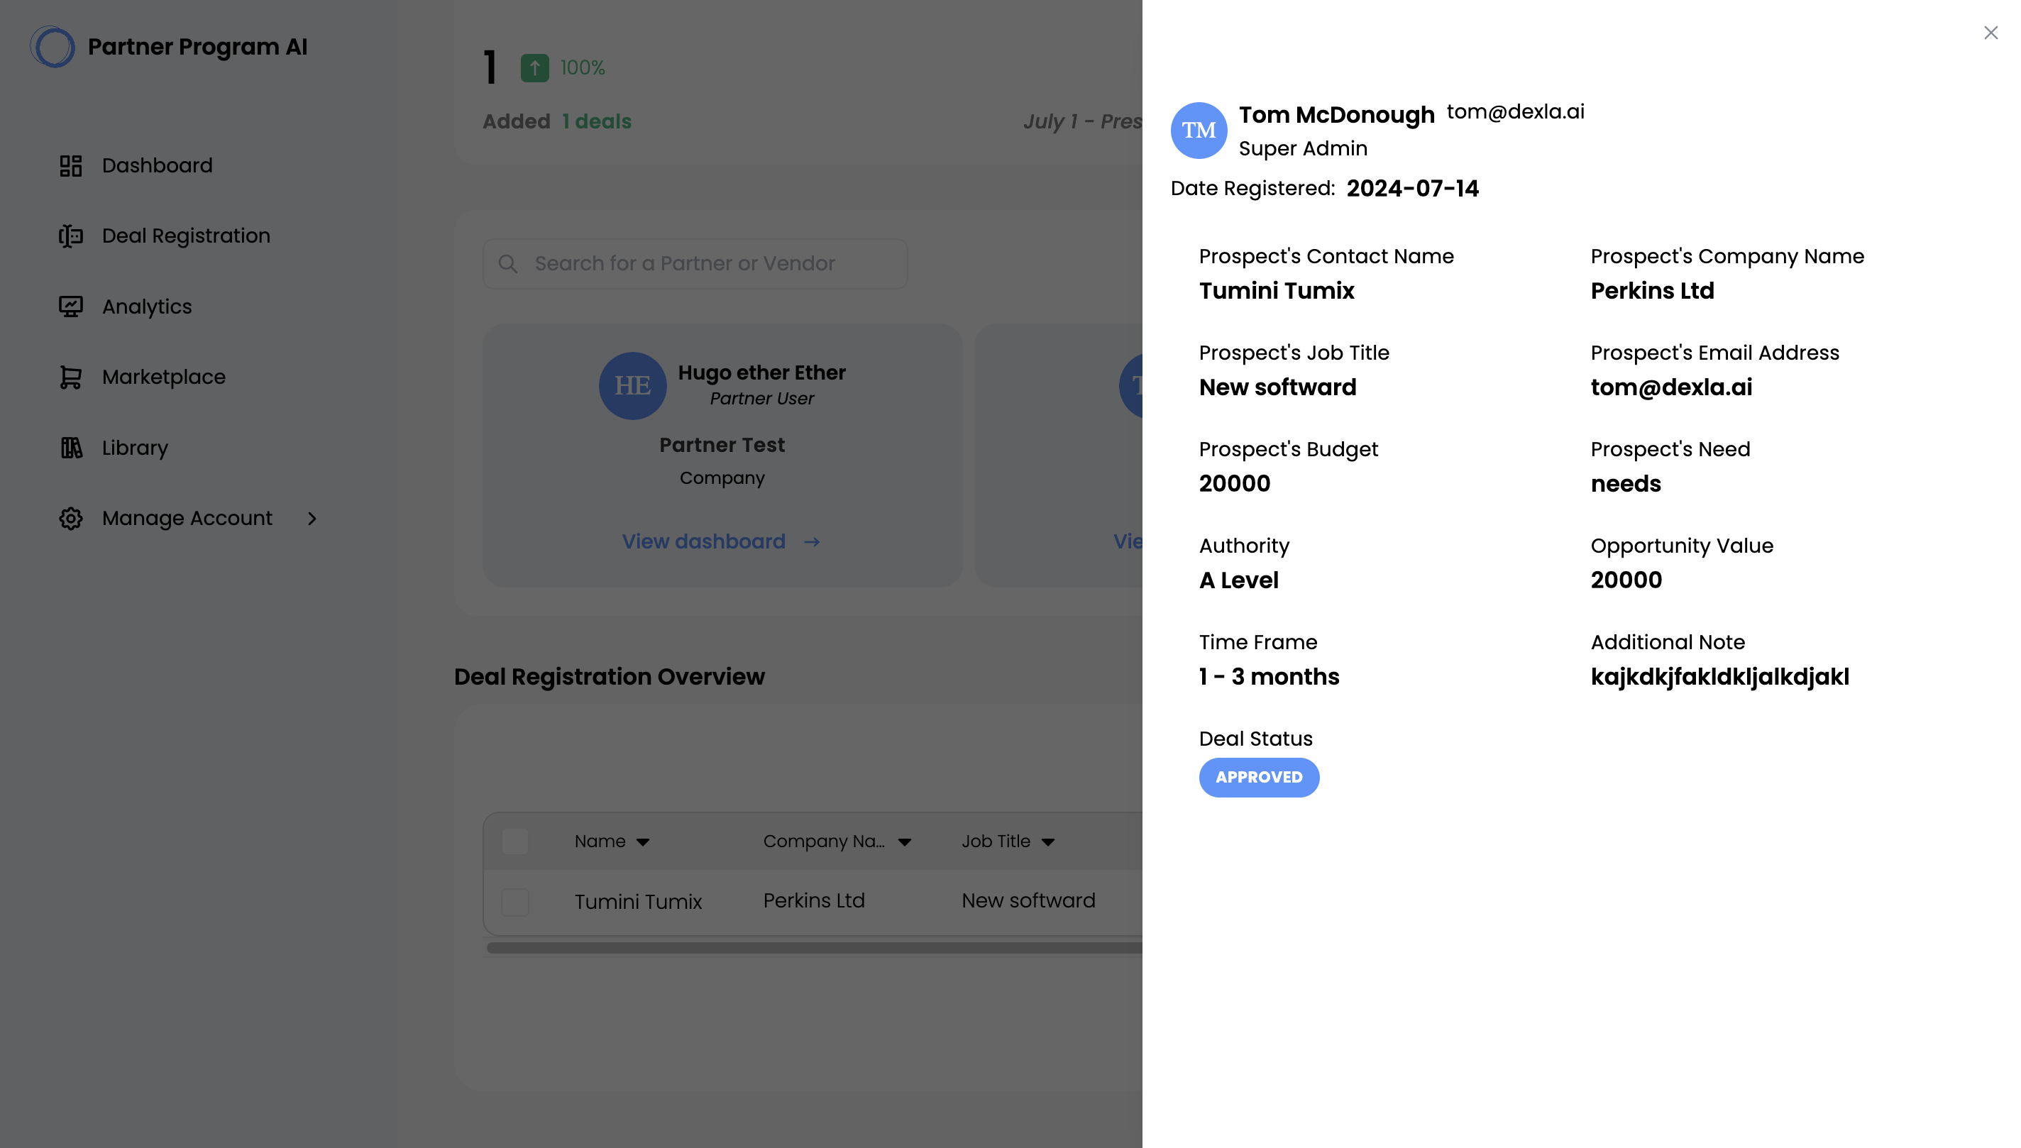Click the Marketplace cart icon
The height and width of the screenshot is (1148, 2021).
70,377
